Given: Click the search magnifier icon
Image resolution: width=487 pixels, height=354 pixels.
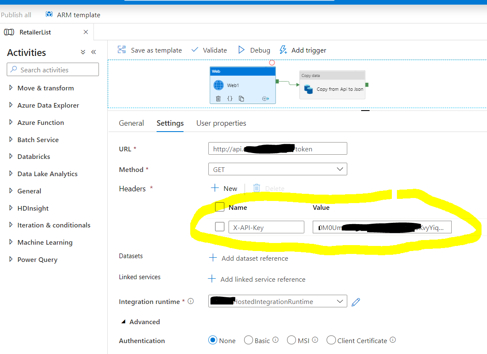Looking at the screenshot, I should tap(13, 69).
